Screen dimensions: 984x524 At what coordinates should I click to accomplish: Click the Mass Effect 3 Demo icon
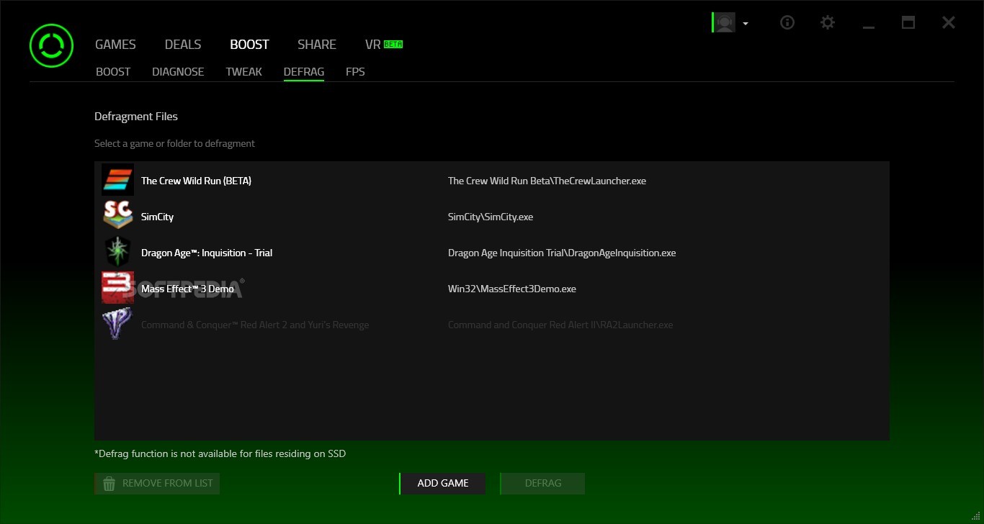117,288
